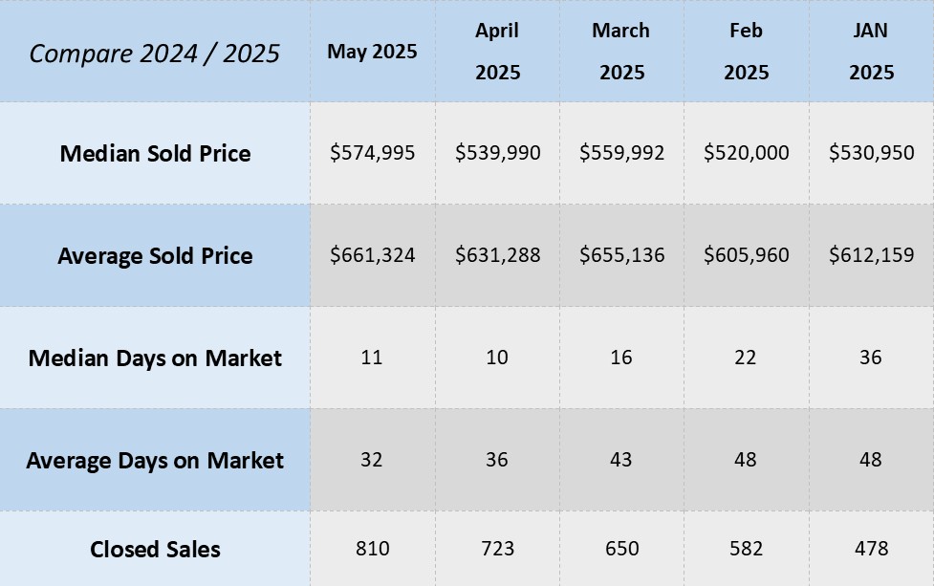This screenshot has width=934, height=586.
Task: Click the $539,990 April median price
Action: tap(497, 153)
